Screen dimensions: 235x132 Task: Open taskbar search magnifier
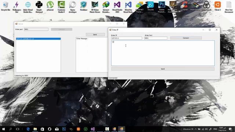point(11,129)
